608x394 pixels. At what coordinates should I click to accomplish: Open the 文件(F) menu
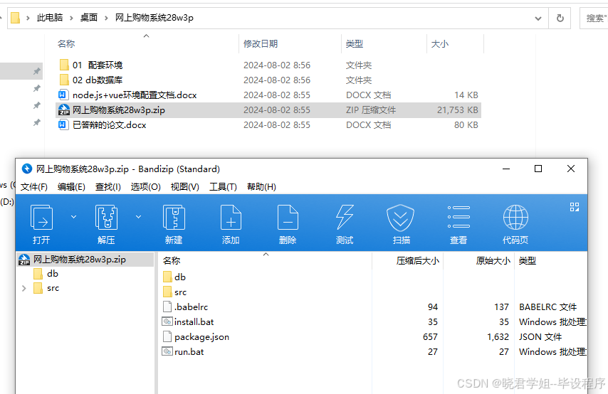[34, 187]
